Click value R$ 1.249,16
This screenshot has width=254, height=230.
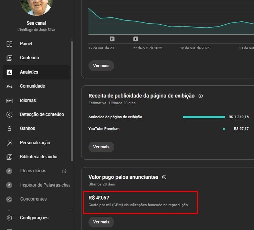[239, 117]
